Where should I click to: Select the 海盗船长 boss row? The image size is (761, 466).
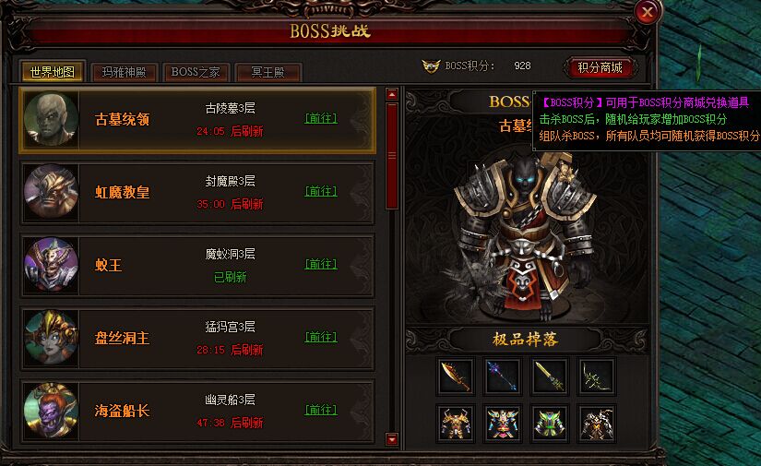pyautogui.click(x=197, y=411)
